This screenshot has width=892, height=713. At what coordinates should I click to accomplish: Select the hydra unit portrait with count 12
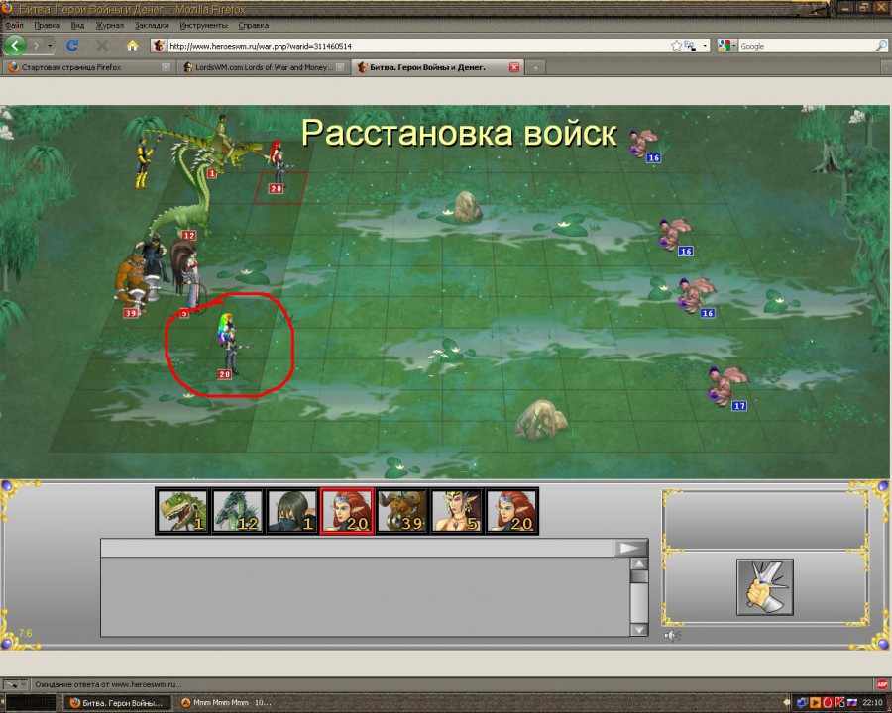[x=237, y=511]
